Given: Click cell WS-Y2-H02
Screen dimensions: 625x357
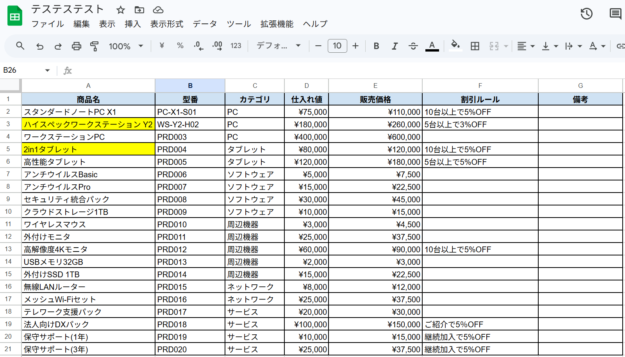Looking at the screenshot, I should click(190, 124).
